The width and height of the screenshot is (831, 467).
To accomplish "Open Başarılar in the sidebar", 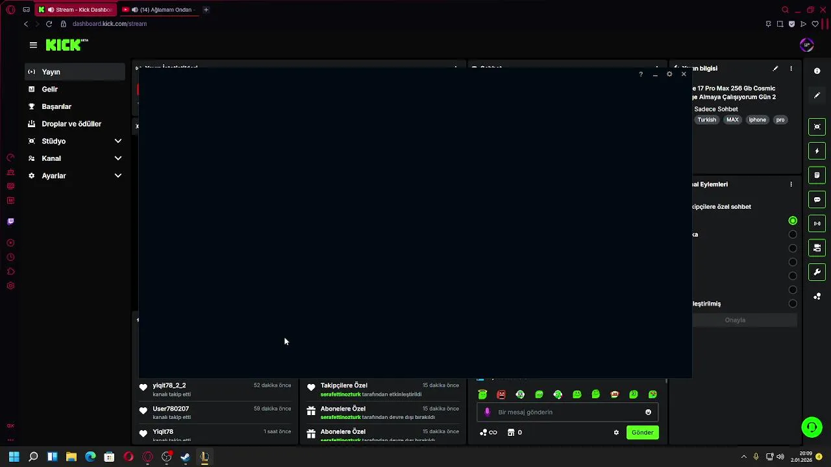I will coord(75,106).
